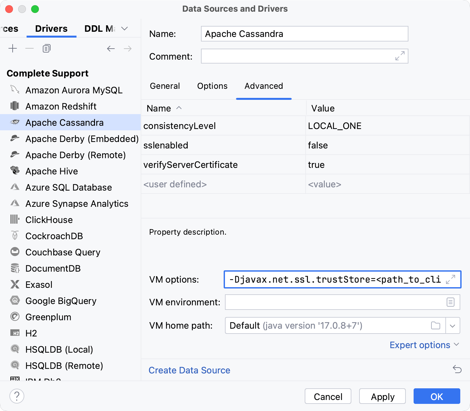Viewport: 470px width, 411px height.
Task: Add a new driver with the plus icon
Action: 13,48
